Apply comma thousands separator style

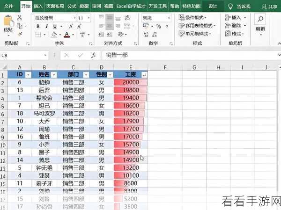(x=167, y=26)
